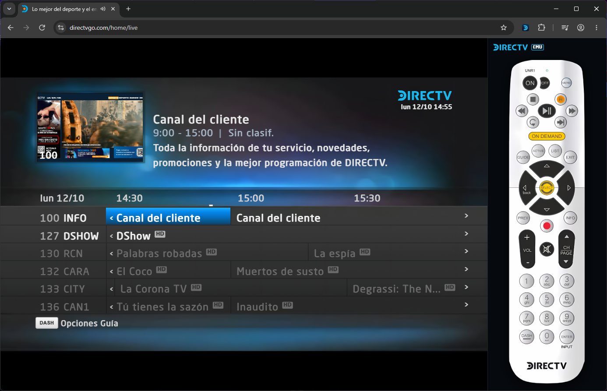Screen dimensions: 607x391
Task: Power off with the remote's OFF button
Action: [x=545, y=83]
